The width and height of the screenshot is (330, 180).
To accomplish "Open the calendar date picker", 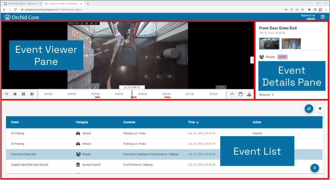I will pyautogui.click(x=241, y=94).
